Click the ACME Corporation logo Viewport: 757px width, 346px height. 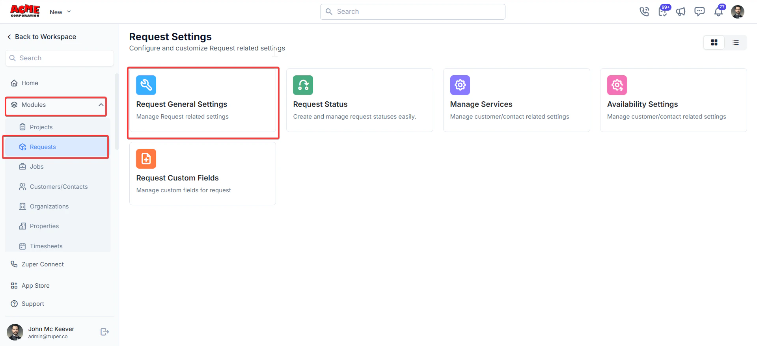click(25, 11)
